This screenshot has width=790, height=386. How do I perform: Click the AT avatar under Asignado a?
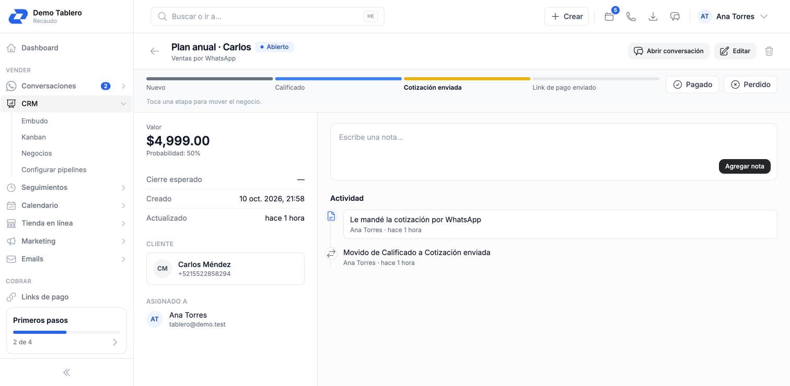[155, 319]
